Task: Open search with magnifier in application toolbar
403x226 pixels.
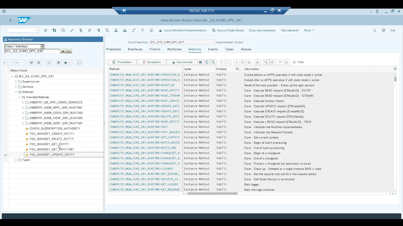Action: [x=374, y=30]
